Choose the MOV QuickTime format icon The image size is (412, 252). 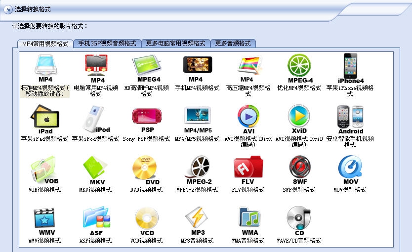click(x=350, y=170)
